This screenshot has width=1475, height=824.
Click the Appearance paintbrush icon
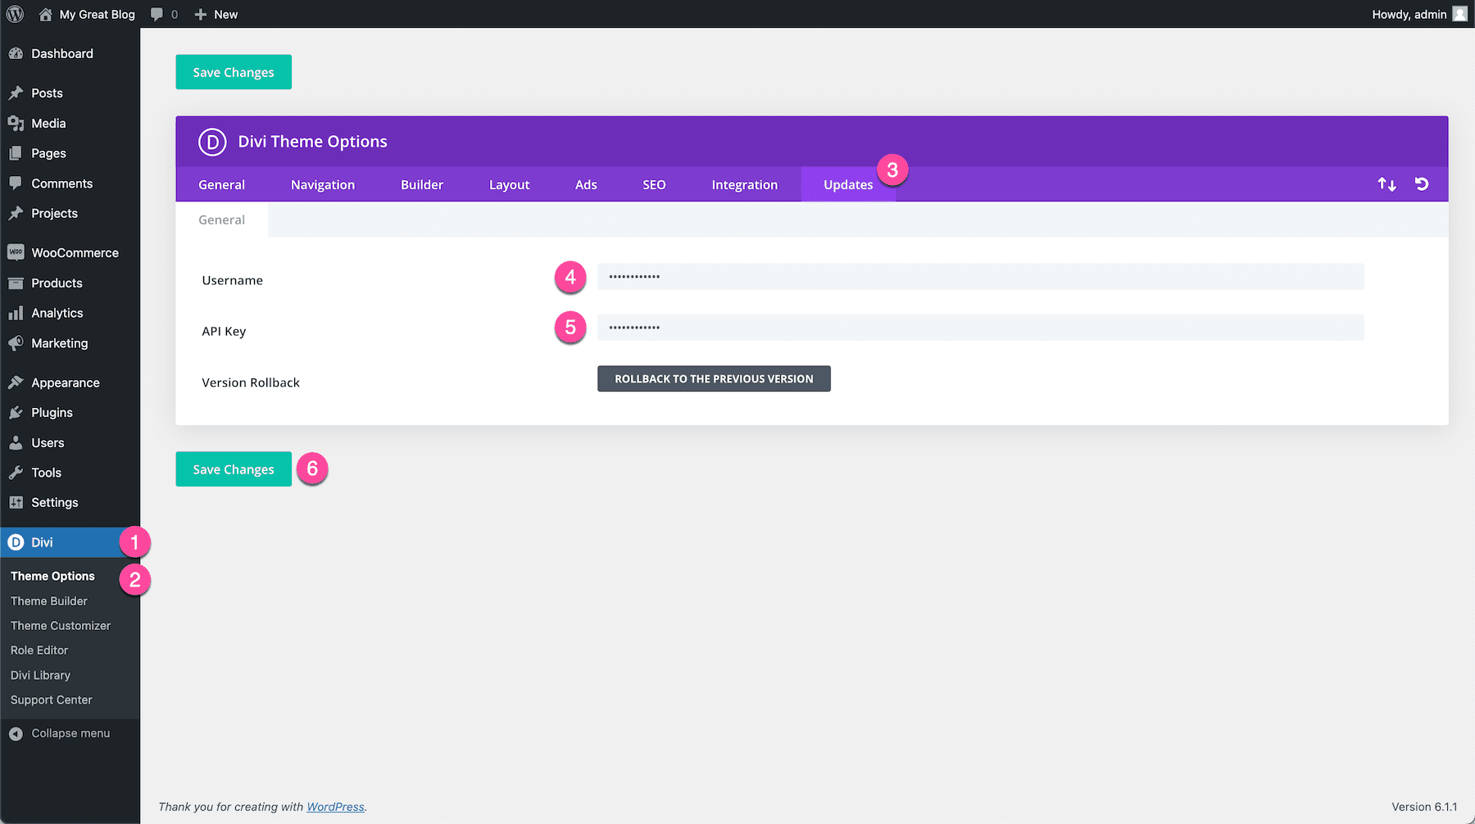16,382
